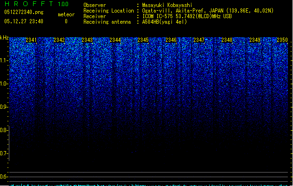Click the kHz axis unit label
Screen dimensions: 293x186
click(4, 38)
